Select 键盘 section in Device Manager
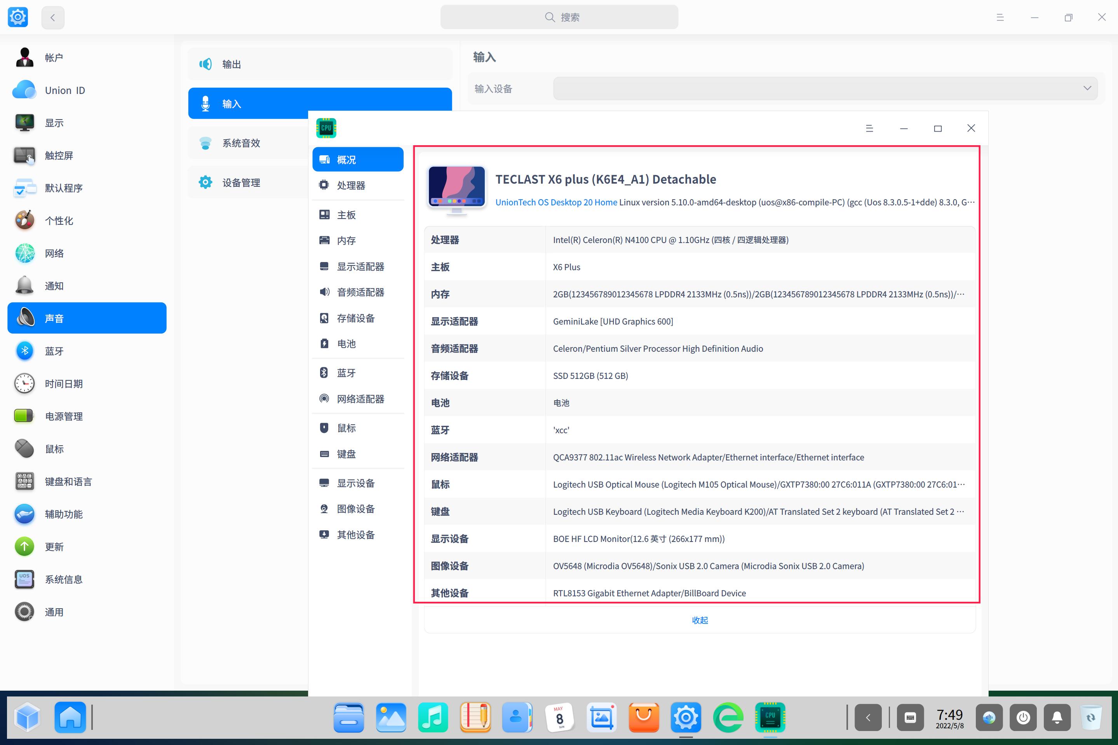Image resolution: width=1118 pixels, height=745 pixels. tap(346, 454)
